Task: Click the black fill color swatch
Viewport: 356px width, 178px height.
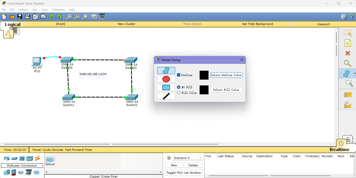Action: (204, 90)
